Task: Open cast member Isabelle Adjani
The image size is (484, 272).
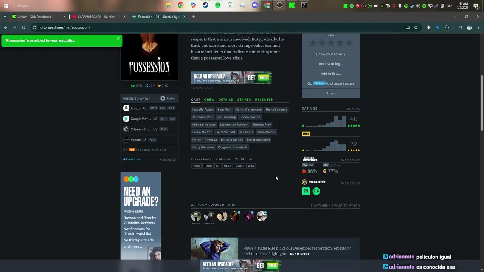Action: point(203,110)
